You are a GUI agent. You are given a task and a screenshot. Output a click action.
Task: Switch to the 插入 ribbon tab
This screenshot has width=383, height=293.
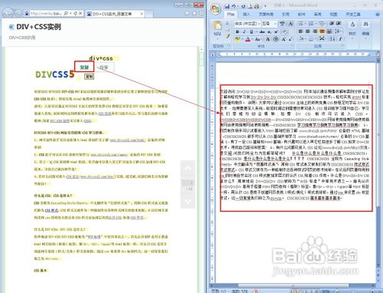[x=247, y=15]
